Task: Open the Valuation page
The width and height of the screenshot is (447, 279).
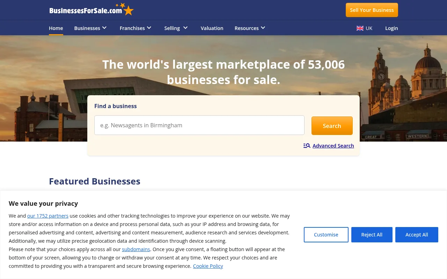Action: [x=212, y=28]
